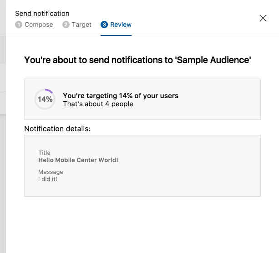Image resolution: width=279 pixels, height=253 pixels.
Task: Select the 'I did it!' message text
Action: 48,179
